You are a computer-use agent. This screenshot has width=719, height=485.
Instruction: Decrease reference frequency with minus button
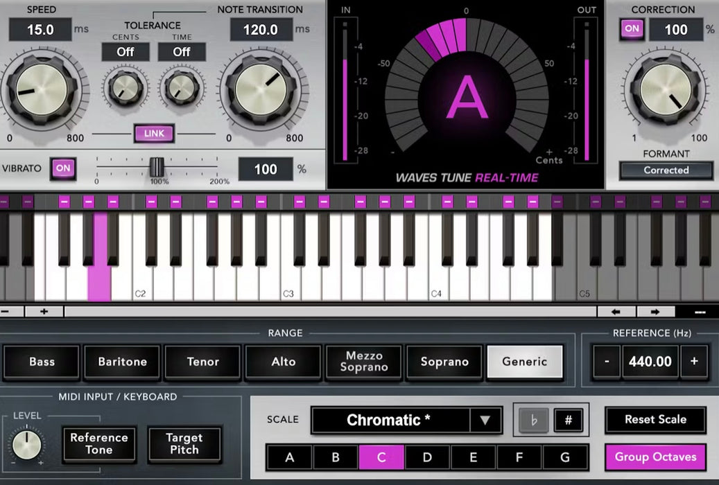tap(607, 362)
